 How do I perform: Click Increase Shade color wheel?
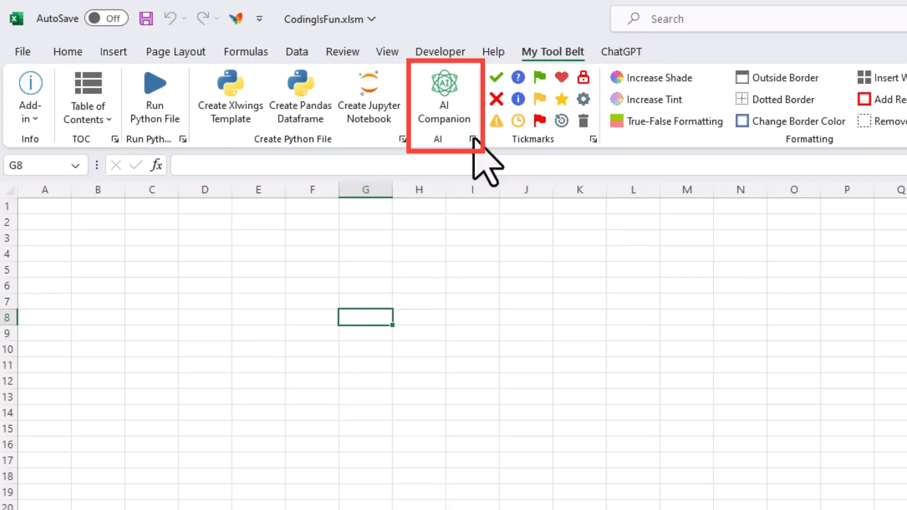coord(616,77)
